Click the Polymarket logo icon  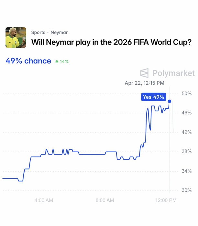point(144,73)
